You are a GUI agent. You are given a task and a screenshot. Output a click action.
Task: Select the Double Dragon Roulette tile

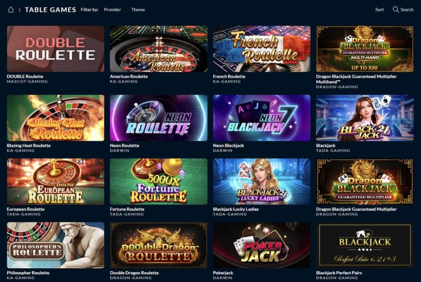point(158,245)
